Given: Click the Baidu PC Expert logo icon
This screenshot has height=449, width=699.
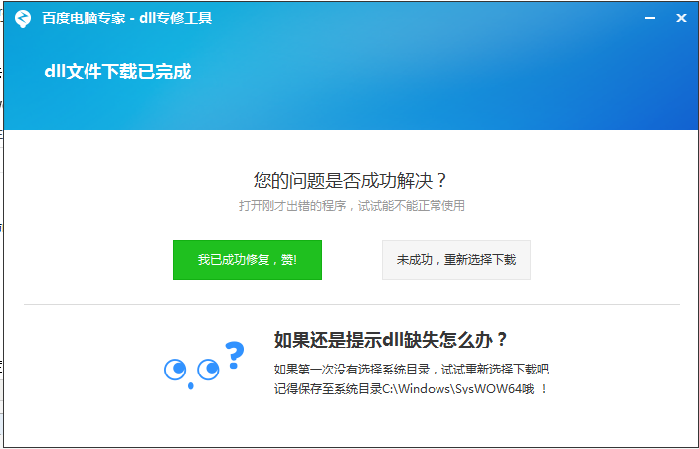Looking at the screenshot, I should tap(22, 18).
